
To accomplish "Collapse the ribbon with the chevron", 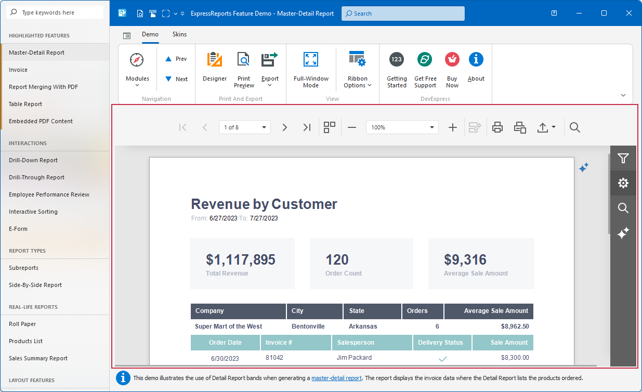I will [623, 96].
